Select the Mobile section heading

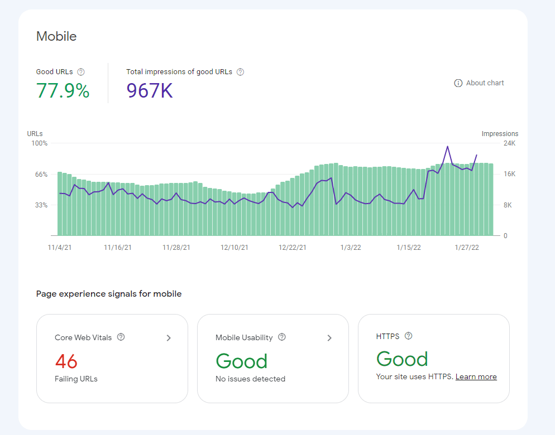pyautogui.click(x=56, y=36)
